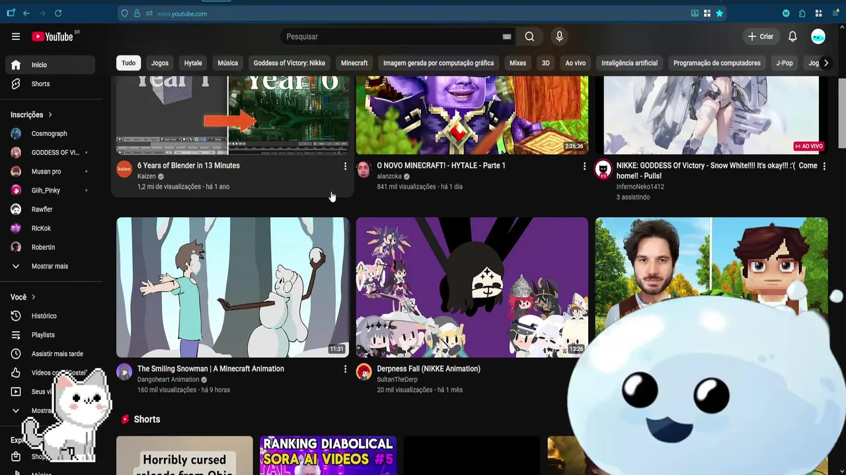The image size is (846, 475).
Task: Open the account avatar menu
Action: coord(818,36)
